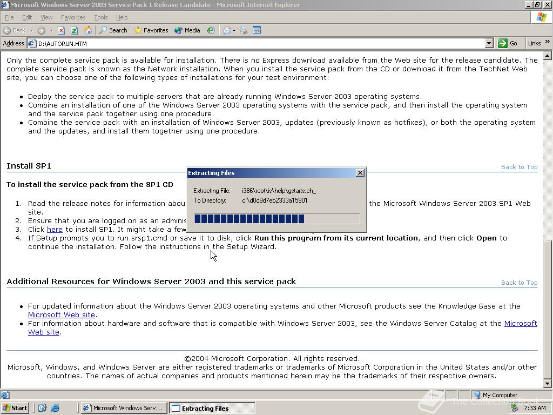Expand the Links toolbar chevron
The height and width of the screenshot is (415, 553).
pyautogui.click(x=548, y=42)
